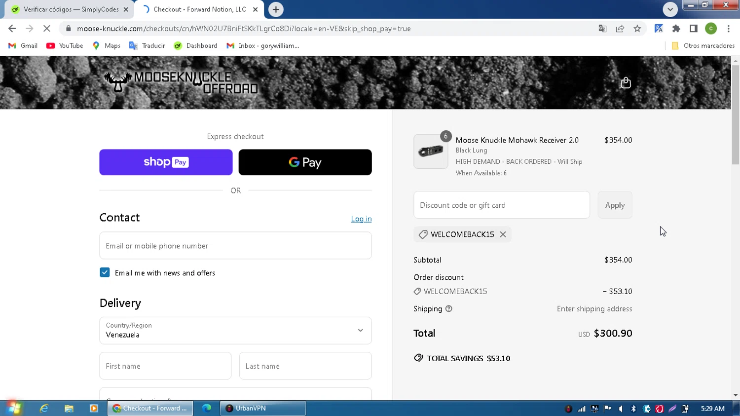Image resolution: width=740 pixels, height=416 pixels.
Task: Launch Internet Explorer from the taskbar
Action: pos(44,408)
